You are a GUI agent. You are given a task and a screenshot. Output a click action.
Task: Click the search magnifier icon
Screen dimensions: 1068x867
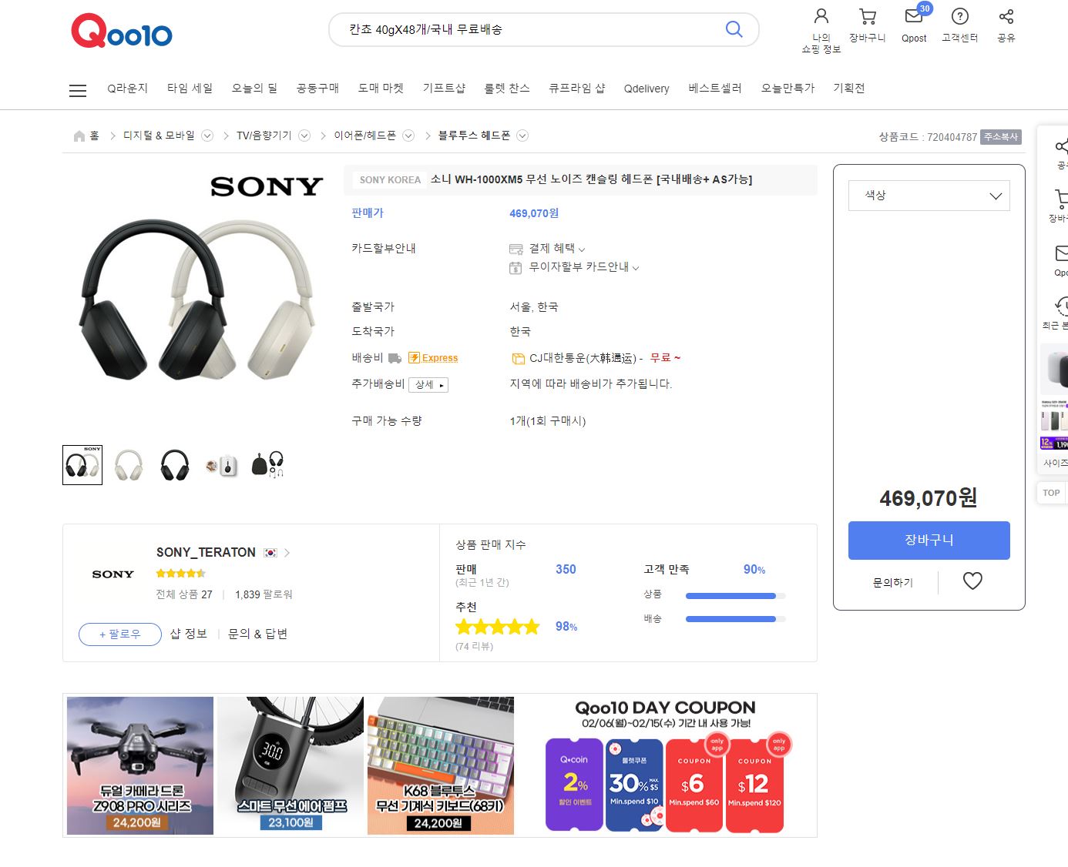(x=734, y=29)
